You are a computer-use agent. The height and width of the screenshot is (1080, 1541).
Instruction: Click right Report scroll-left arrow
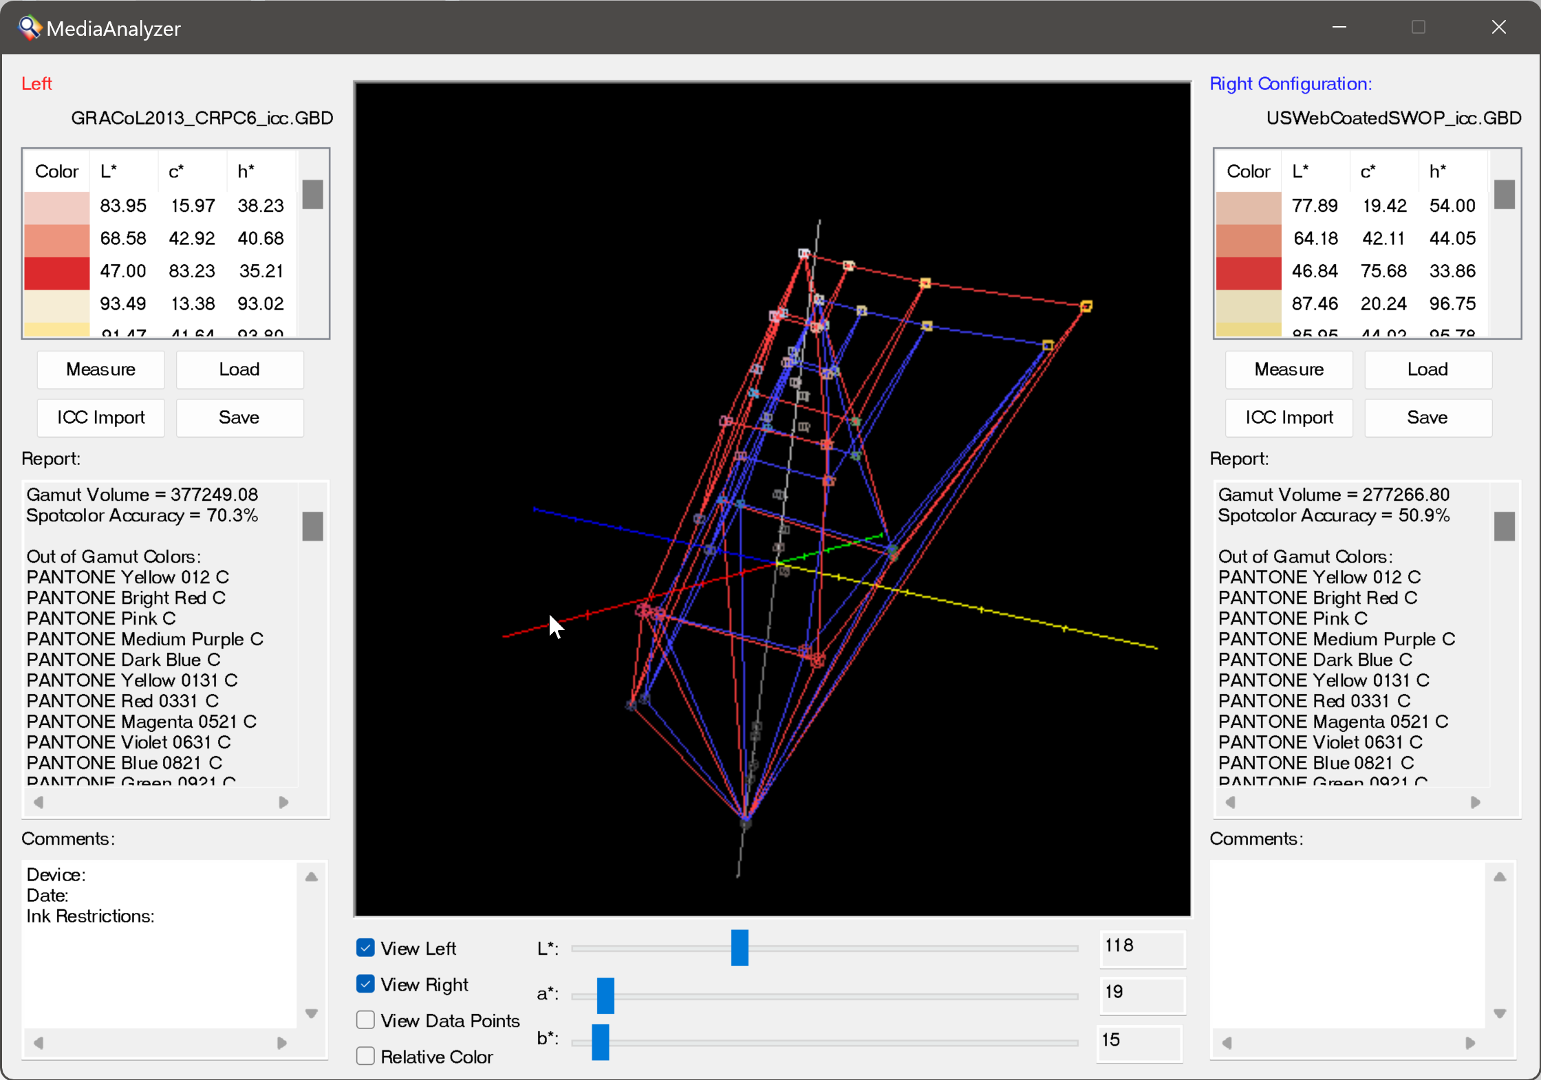[x=1231, y=802]
